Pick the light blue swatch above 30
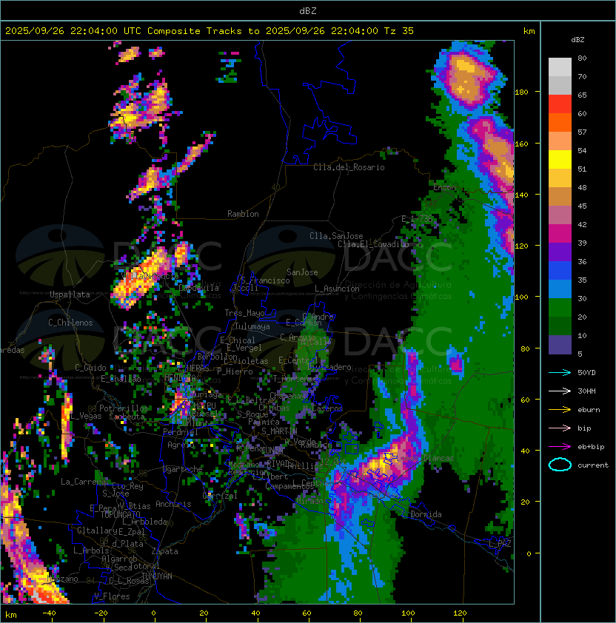Screen dimensions: 616x623 560,289
